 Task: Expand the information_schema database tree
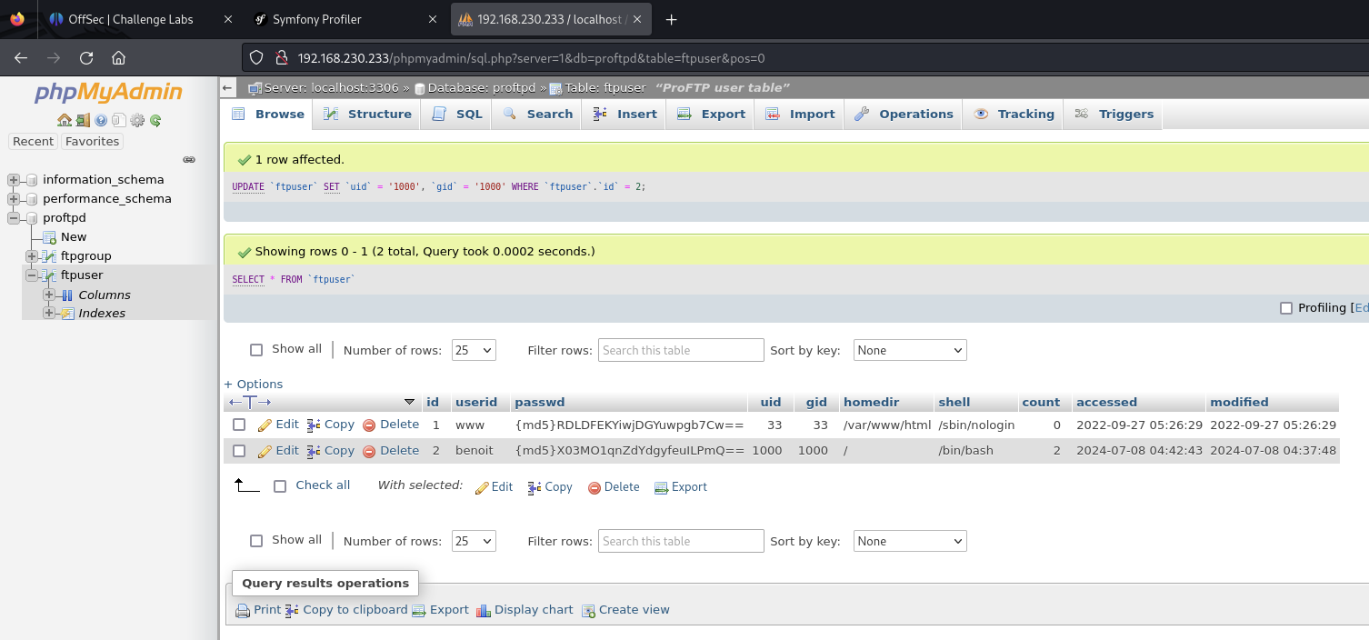(x=14, y=180)
